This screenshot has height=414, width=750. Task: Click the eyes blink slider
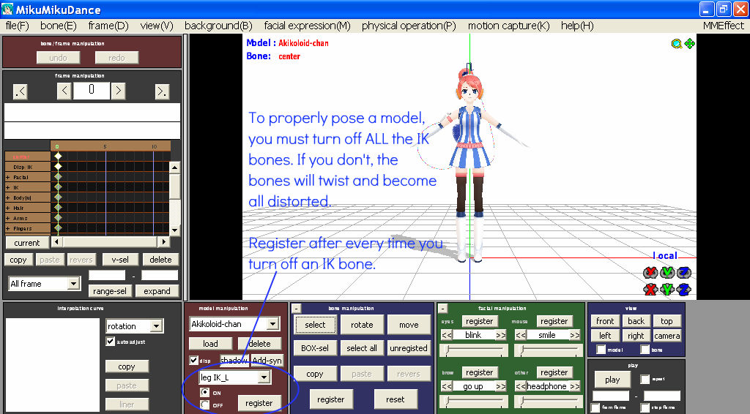(x=474, y=350)
